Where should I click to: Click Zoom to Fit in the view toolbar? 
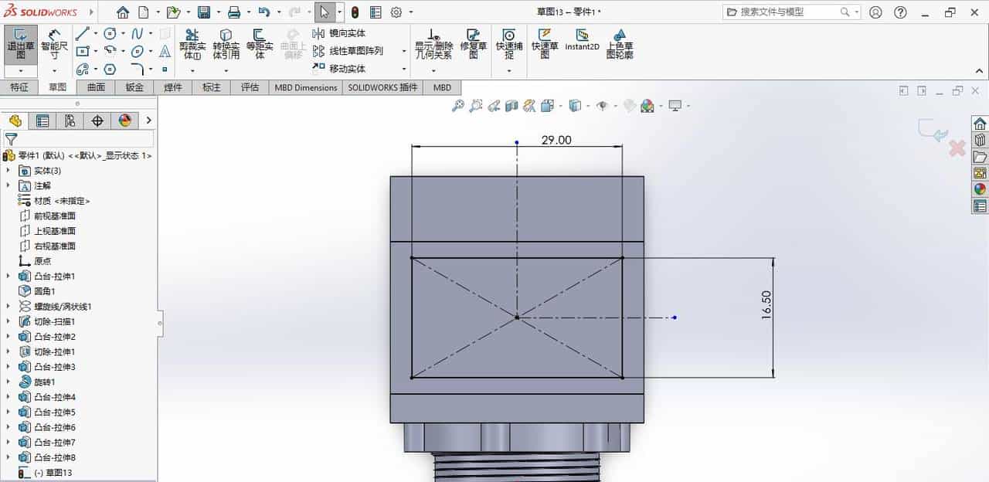point(459,105)
